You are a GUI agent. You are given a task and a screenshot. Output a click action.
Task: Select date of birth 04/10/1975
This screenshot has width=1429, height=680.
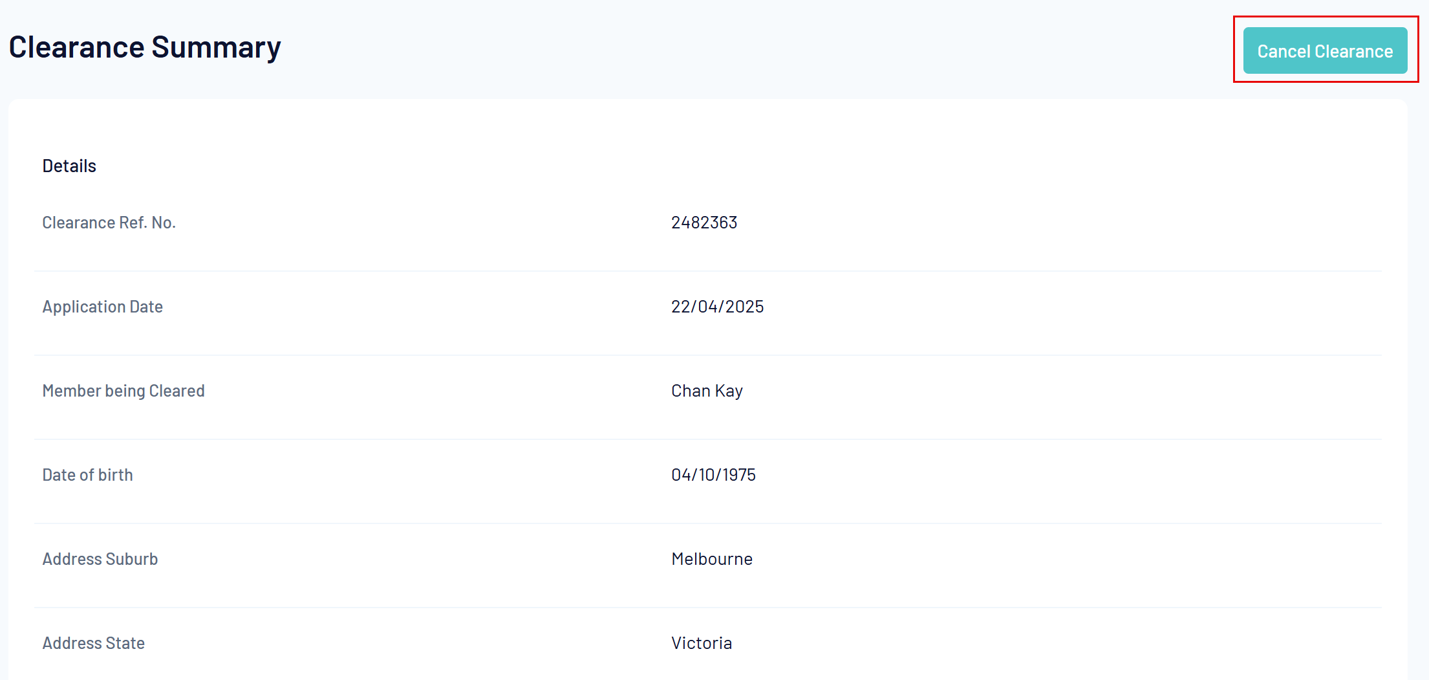click(714, 475)
